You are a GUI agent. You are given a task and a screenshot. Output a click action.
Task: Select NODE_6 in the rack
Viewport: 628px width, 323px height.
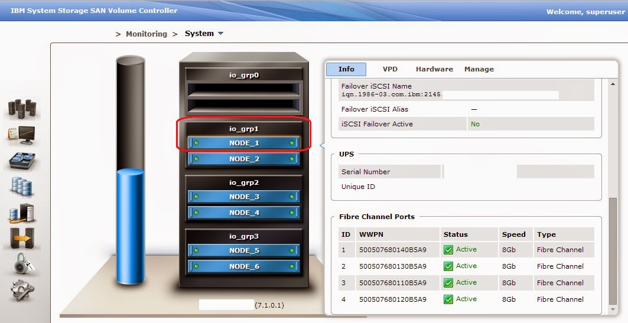244,266
